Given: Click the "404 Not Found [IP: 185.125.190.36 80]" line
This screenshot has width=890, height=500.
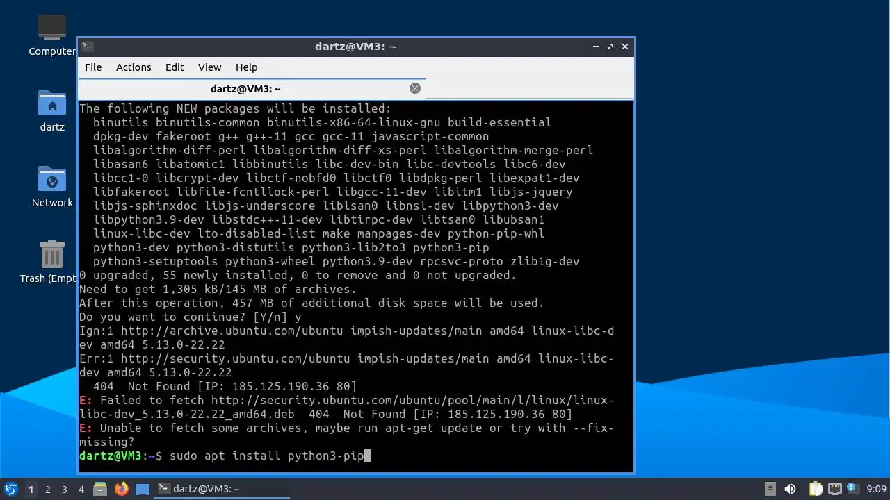Looking at the screenshot, I should click(225, 386).
